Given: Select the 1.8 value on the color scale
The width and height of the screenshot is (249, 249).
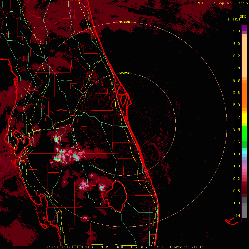Looking at the screenshot, I should click(237, 154).
